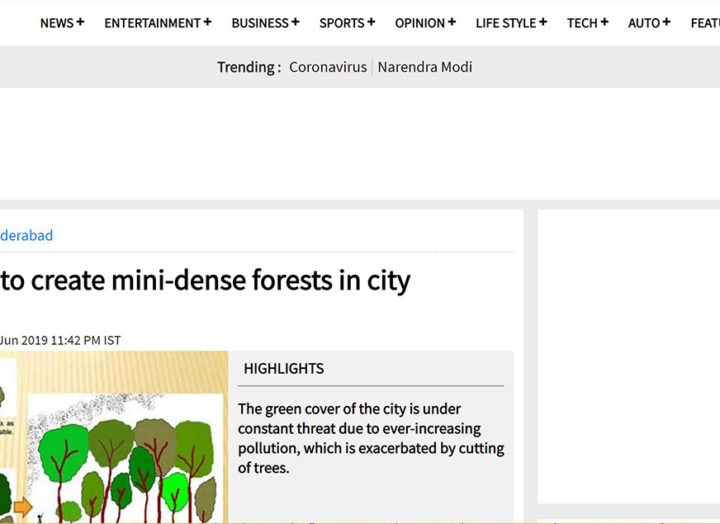The height and width of the screenshot is (524, 720).
Task: Click the plus icon next to BUSINESS
Action: coord(295,22)
